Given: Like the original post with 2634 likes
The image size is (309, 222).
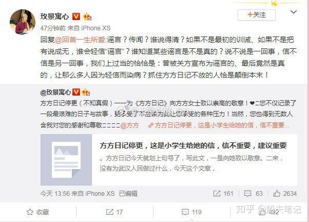Looking at the screenshot, I should point(285,194).
